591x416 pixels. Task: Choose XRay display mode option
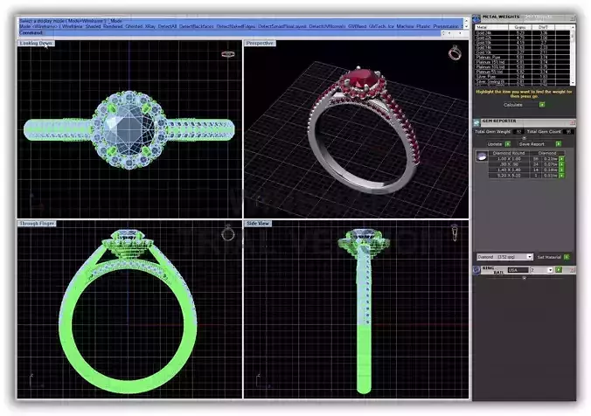click(150, 26)
